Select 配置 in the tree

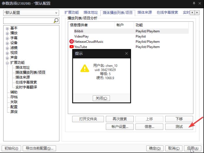pos(14,107)
